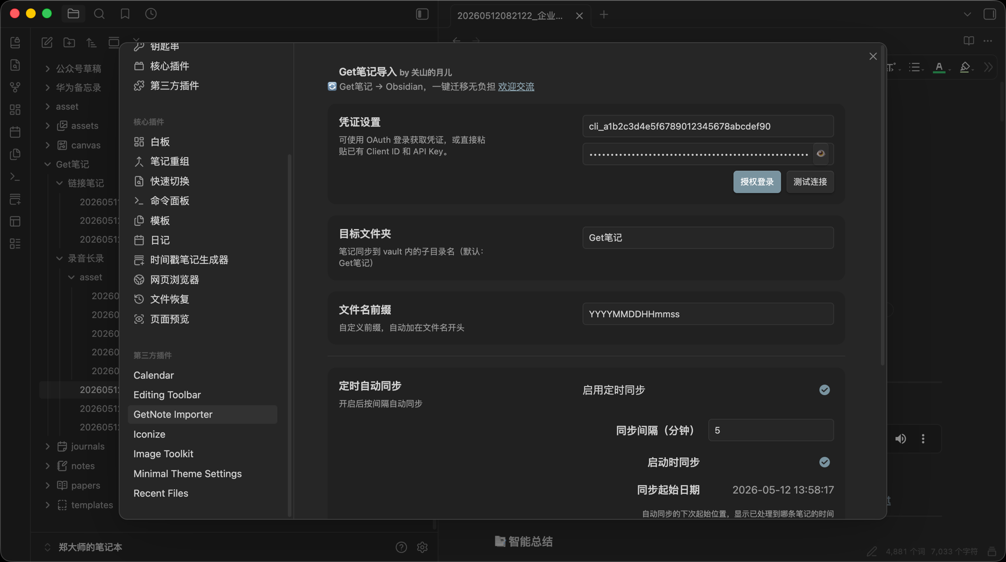The height and width of the screenshot is (562, 1006).
Task: Open the templates ribbon icon
Action: click(15, 154)
